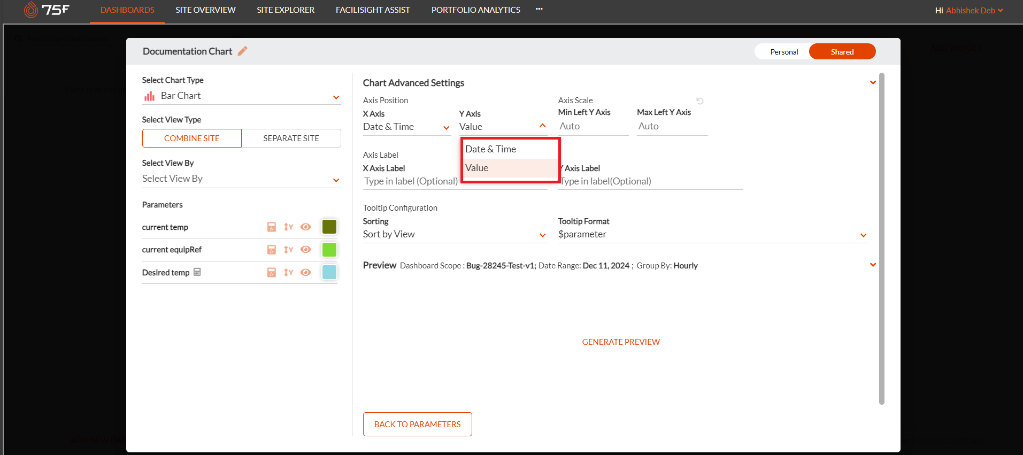
Task: Click the Dec 11, 2024 date range text
Action: 606,266
